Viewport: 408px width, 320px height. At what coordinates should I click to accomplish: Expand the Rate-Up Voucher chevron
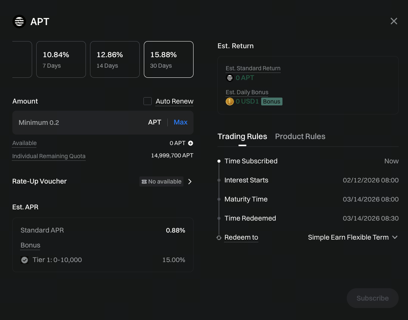pyautogui.click(x=190, y=182)
